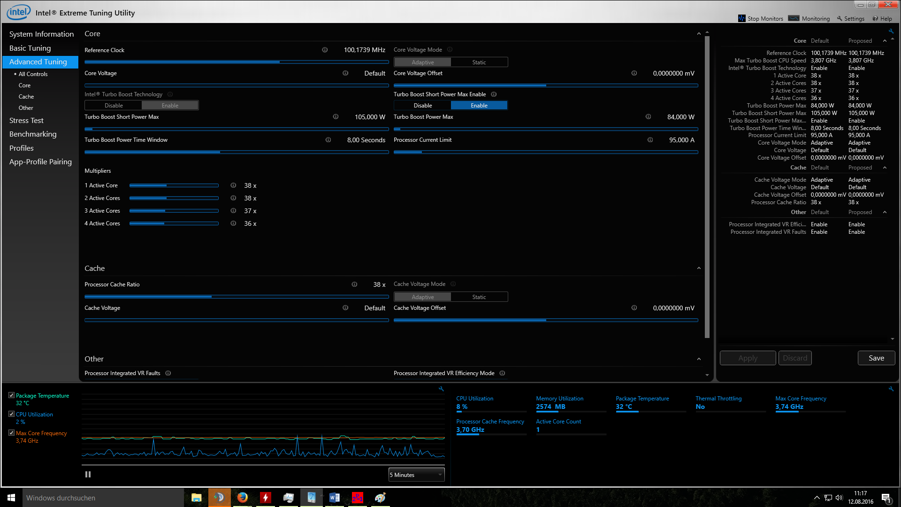Screen dimensions: 901x507
Task: Collapse the Core section in main panel
Action: click(x=699, y=34)
